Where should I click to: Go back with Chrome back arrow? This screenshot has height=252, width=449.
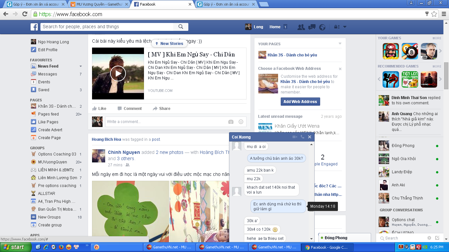[x=6, y=14]
